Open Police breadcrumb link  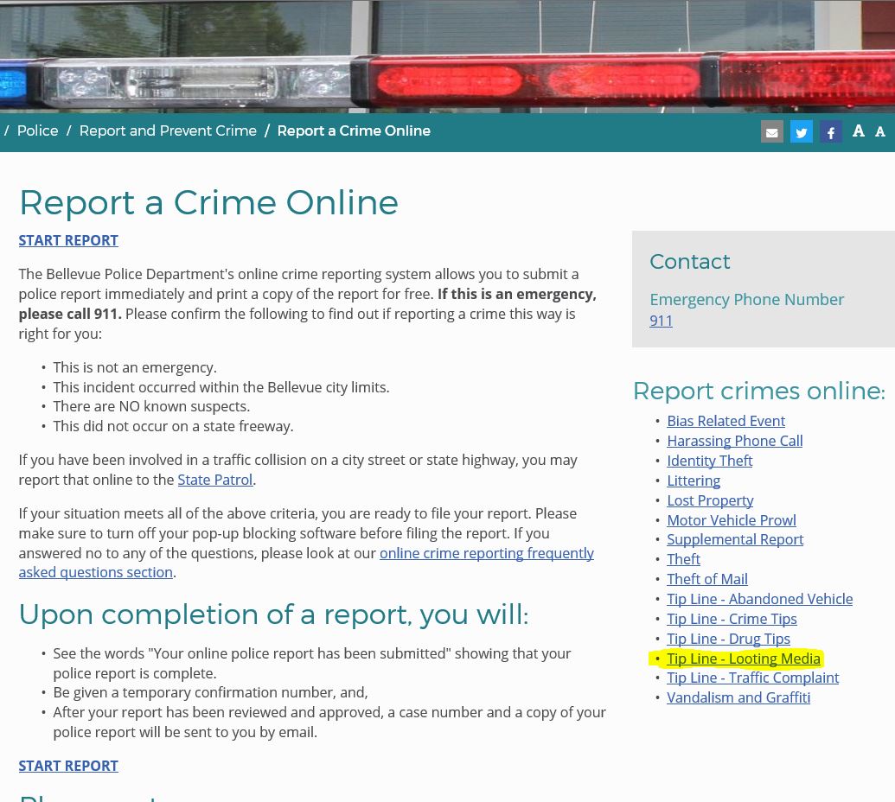pos(37,131)
